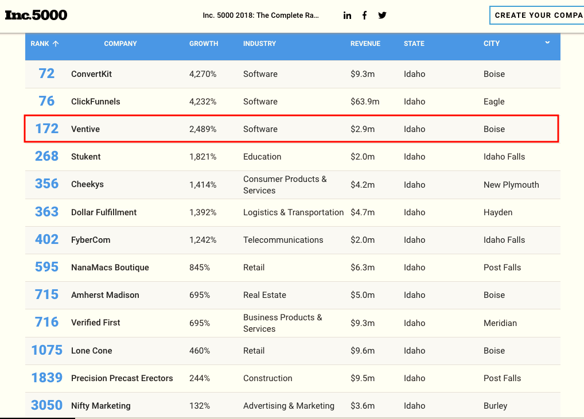Viewport: 584px width, 419px height.
Task: Open the ConvertKit company profile
Action: click(91, 74)
